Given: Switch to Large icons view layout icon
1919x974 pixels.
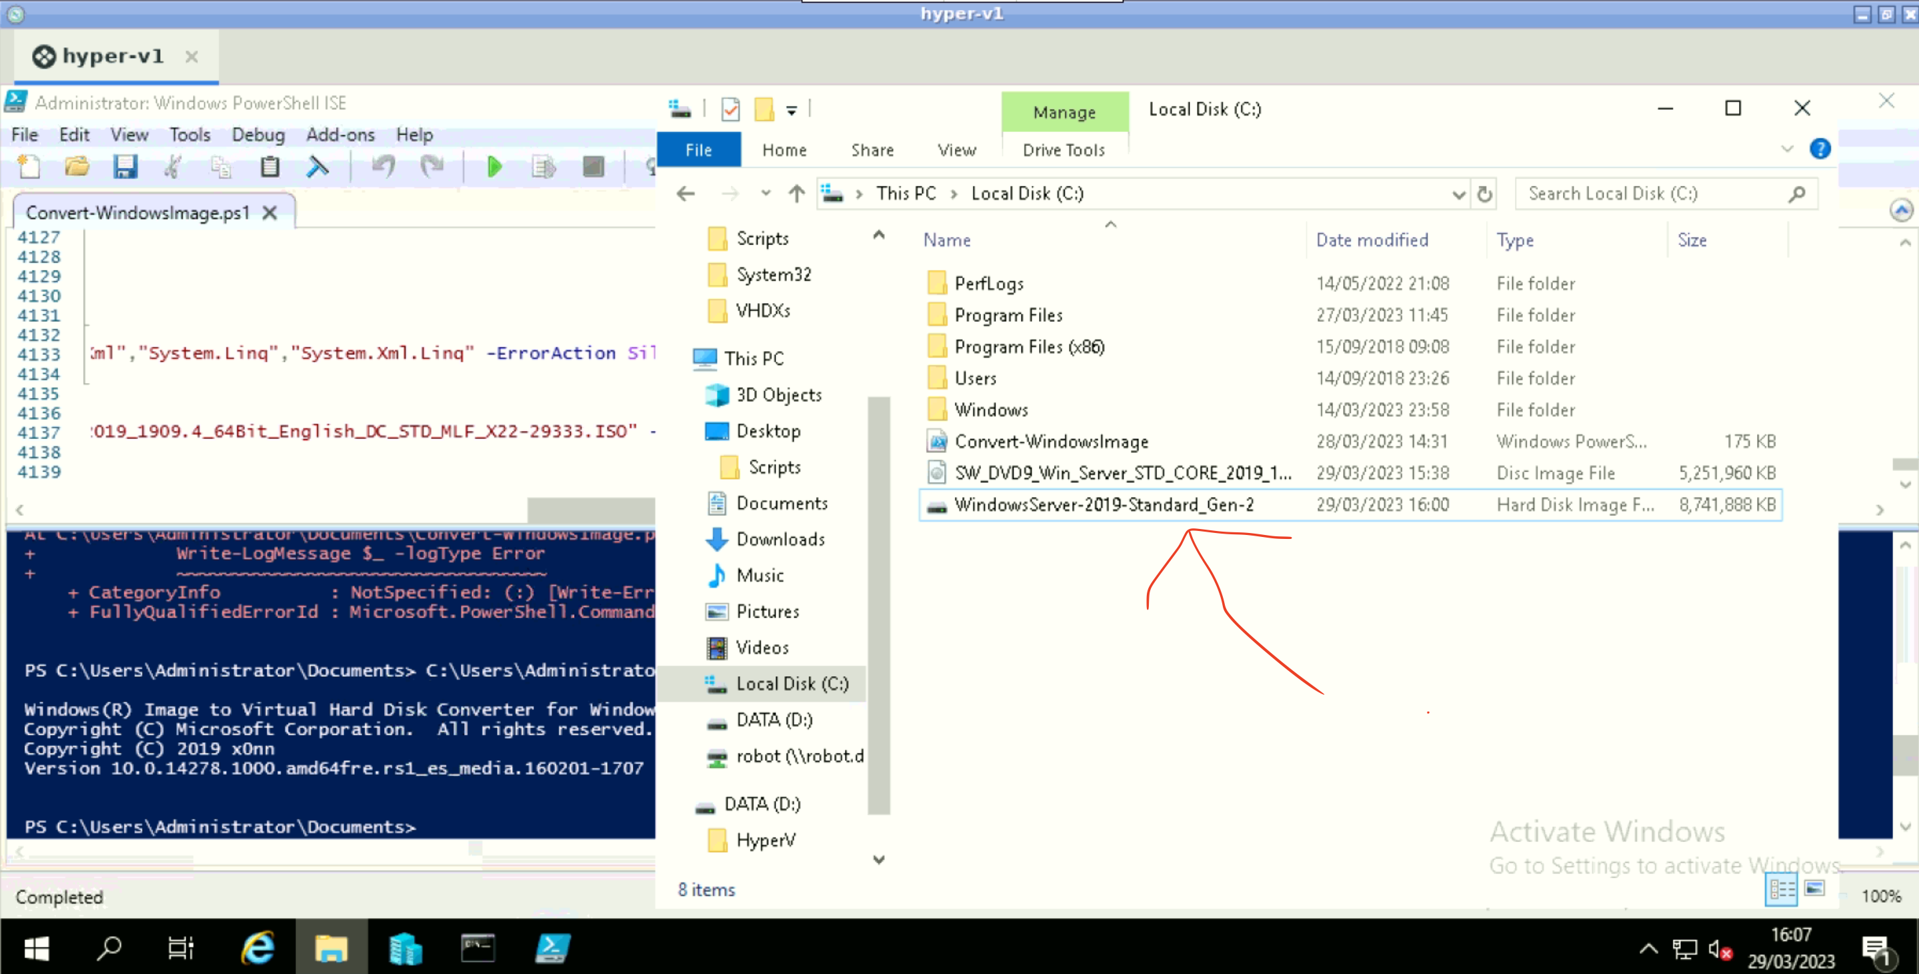Looking at the screenshot, I should (x=1815, y=889).
